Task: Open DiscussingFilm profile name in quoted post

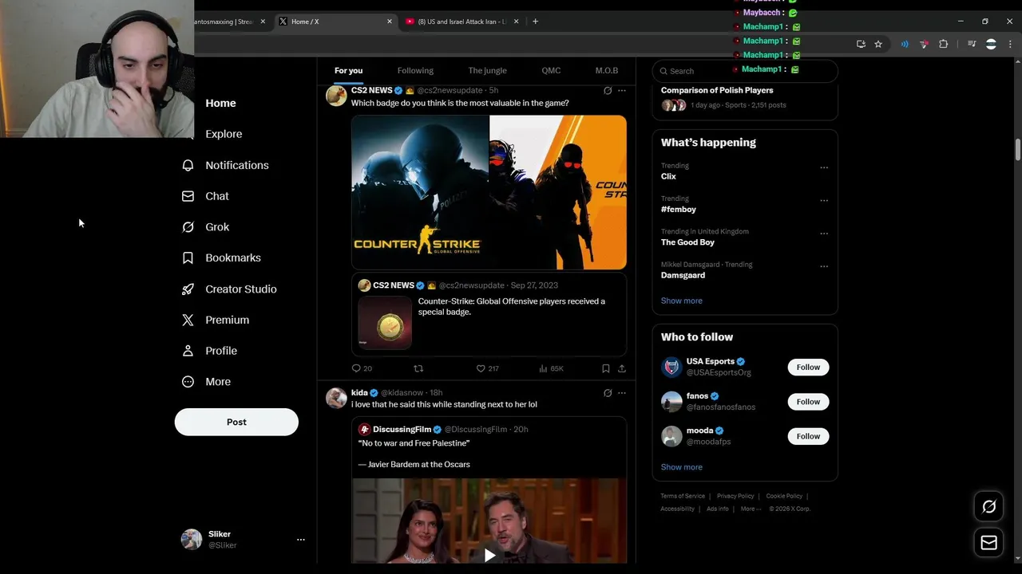Action: [402, 429]
